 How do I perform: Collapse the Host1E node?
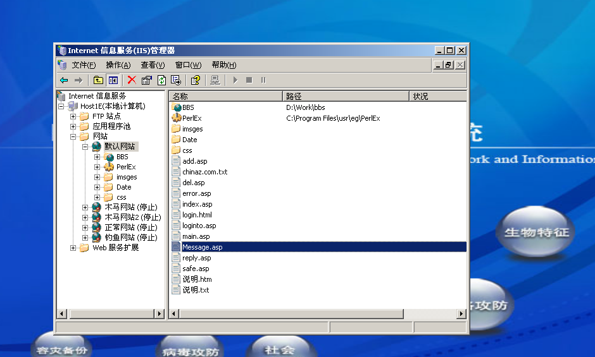[x=61, y=106]
